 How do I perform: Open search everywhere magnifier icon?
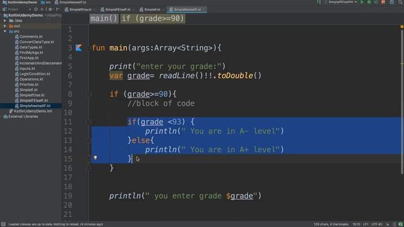(x=400, y=3)
